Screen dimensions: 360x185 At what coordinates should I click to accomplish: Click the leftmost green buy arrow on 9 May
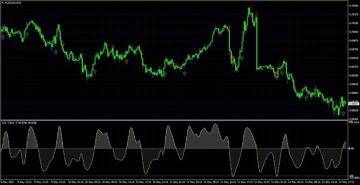[3, 37]
